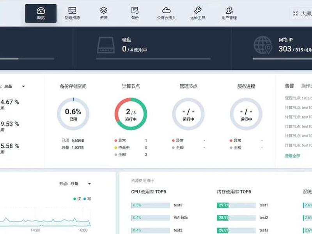Click the 16:00 chart time label
312x234 pixels.
coord(83,230)
